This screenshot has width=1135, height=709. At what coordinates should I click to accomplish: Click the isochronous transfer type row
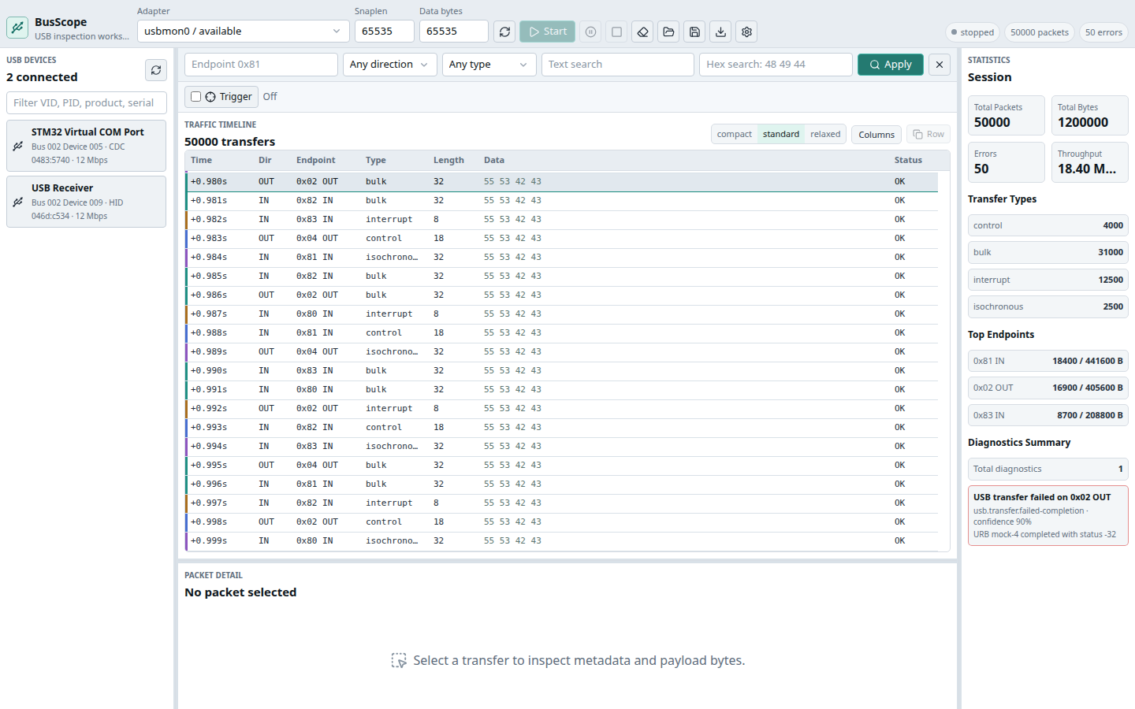click(1048, 306)
